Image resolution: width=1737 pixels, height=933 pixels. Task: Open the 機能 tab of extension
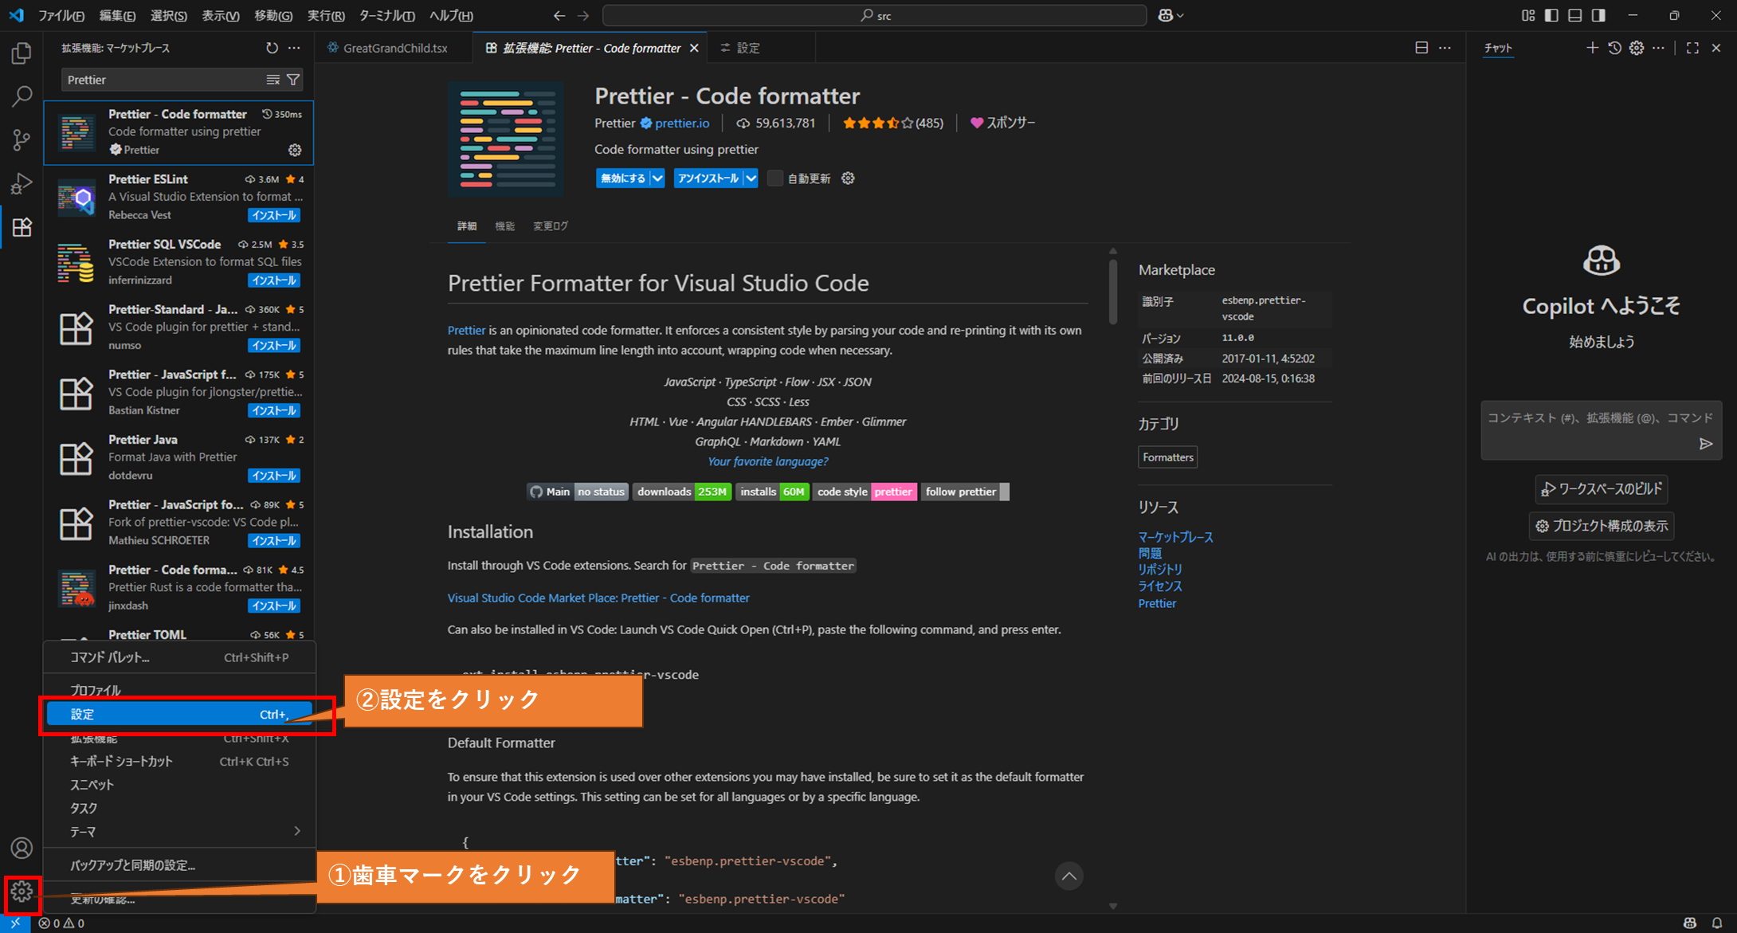(x=504, y=226)
